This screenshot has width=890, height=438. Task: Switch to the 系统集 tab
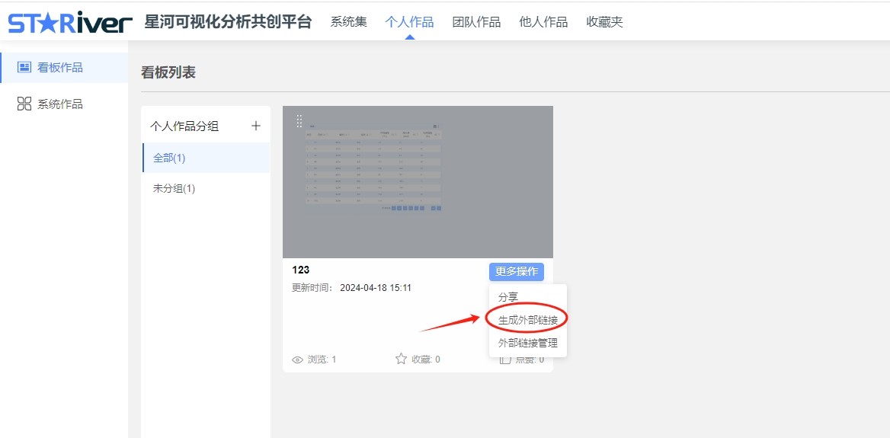tap(348, 22)
